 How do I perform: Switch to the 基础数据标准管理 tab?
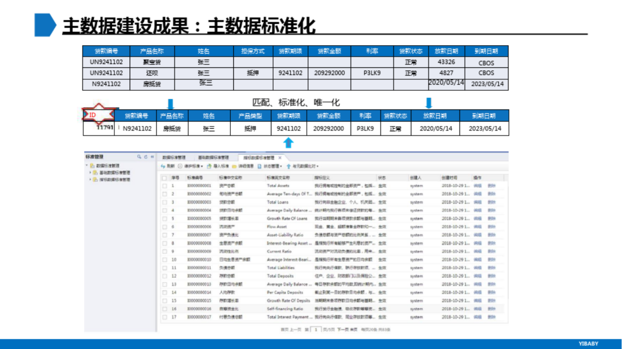[x=213, y=158]
